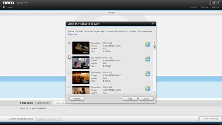The width and height of the screenshot is (222, 125).
Task: Click the Internet Explorer icon for the 1.85 MB video
Action: pyautogui.click(x=148, y=44)
